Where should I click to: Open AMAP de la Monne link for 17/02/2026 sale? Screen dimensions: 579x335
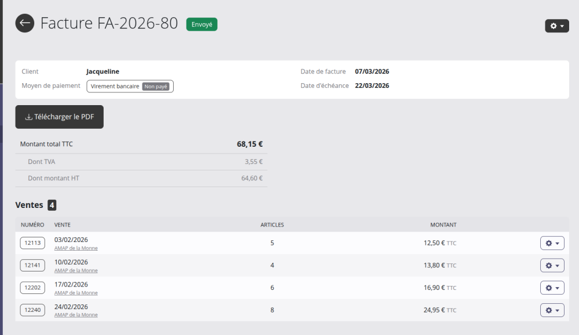coord(76,293)
